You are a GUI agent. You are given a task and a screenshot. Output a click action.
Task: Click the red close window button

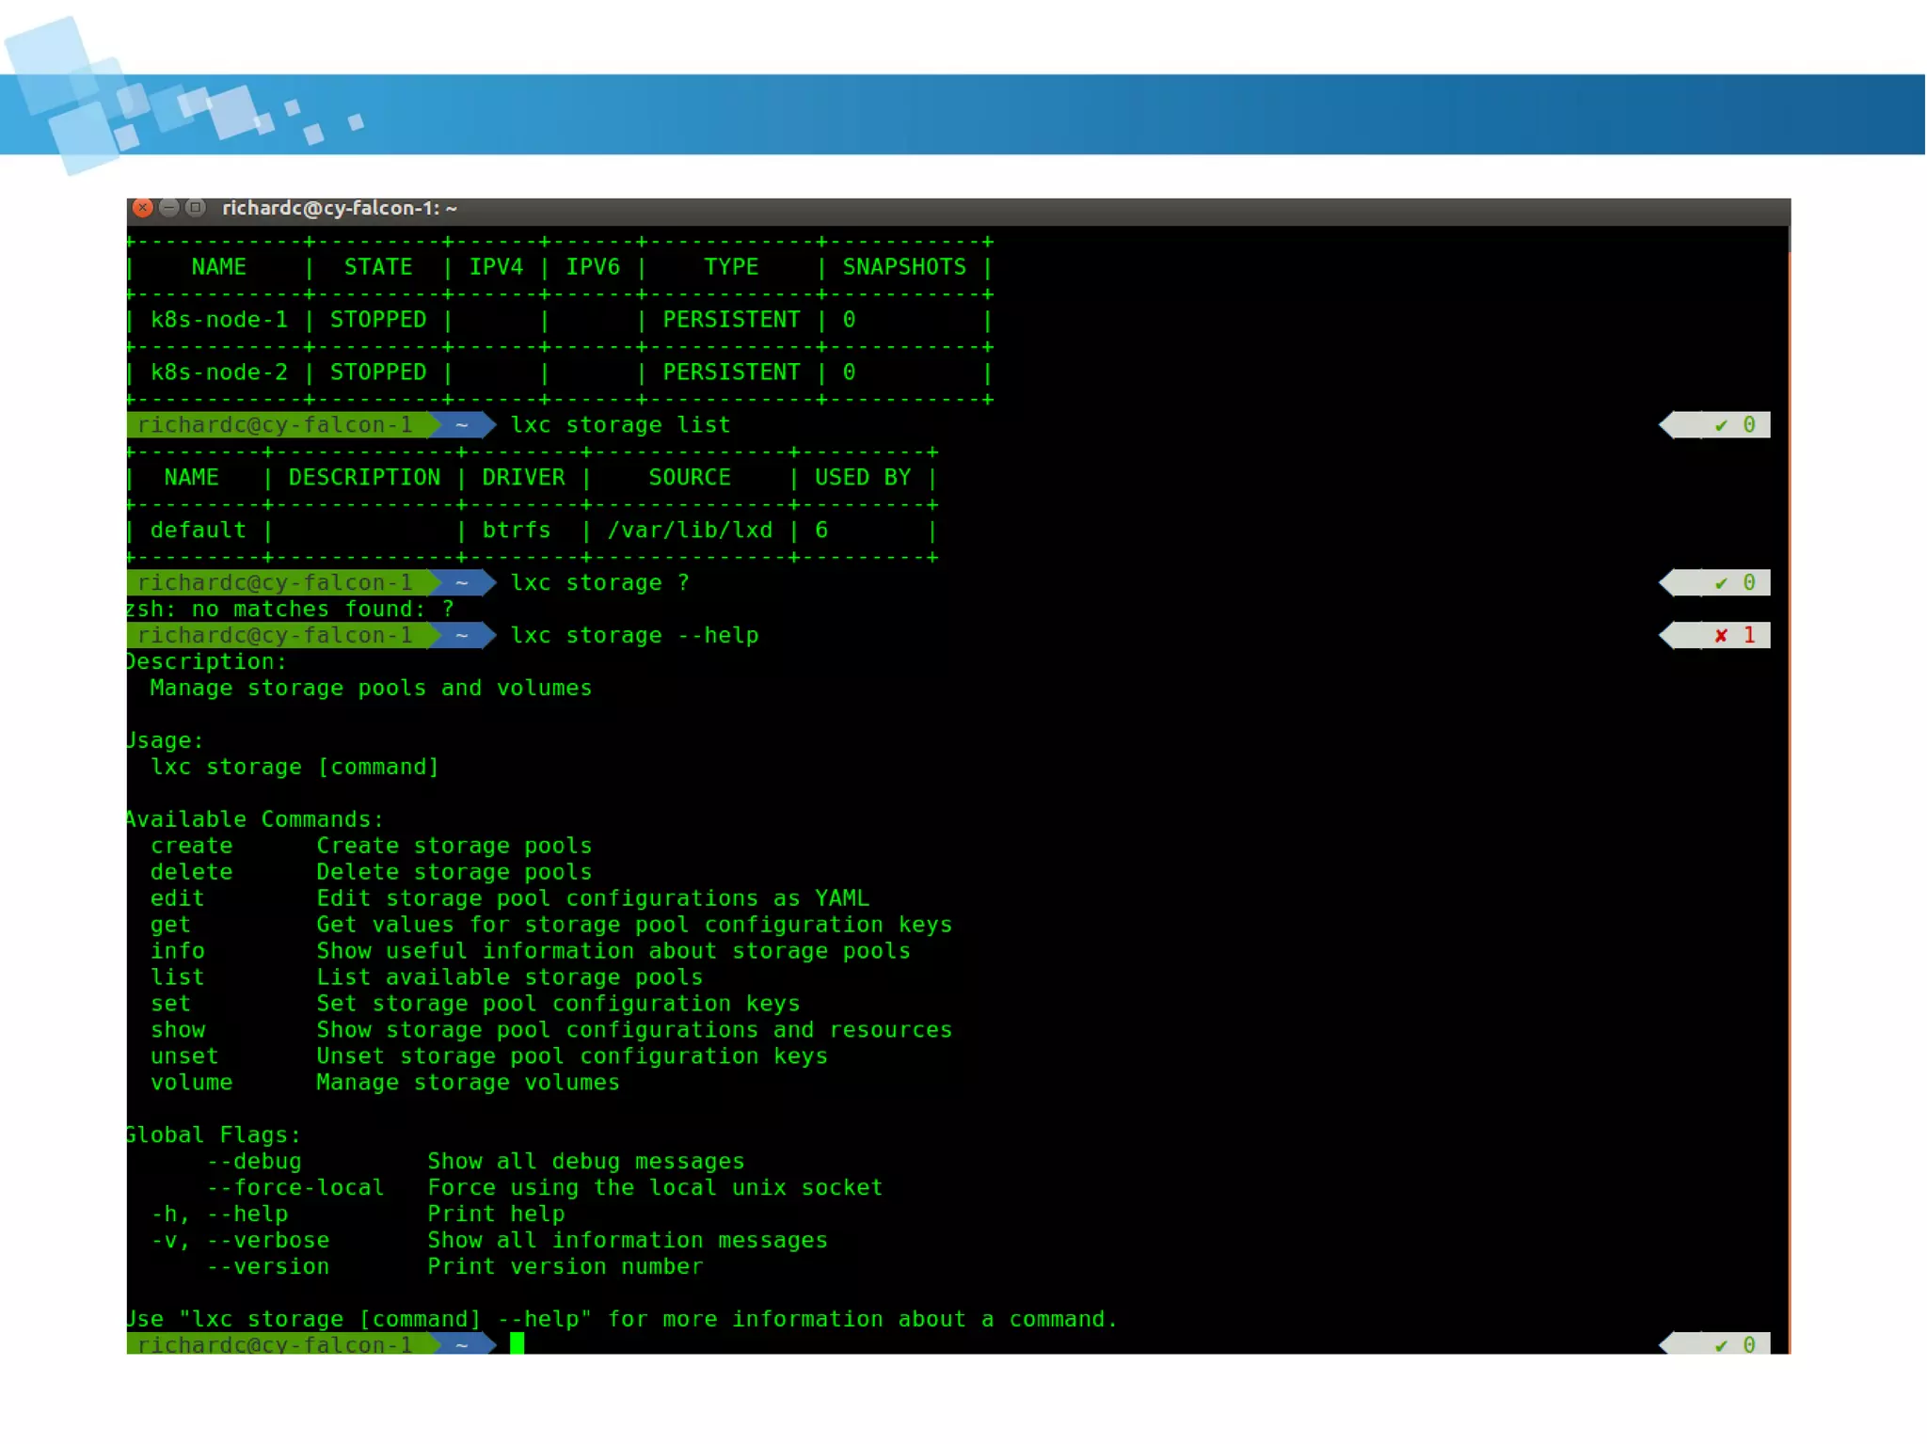(143, 208)
